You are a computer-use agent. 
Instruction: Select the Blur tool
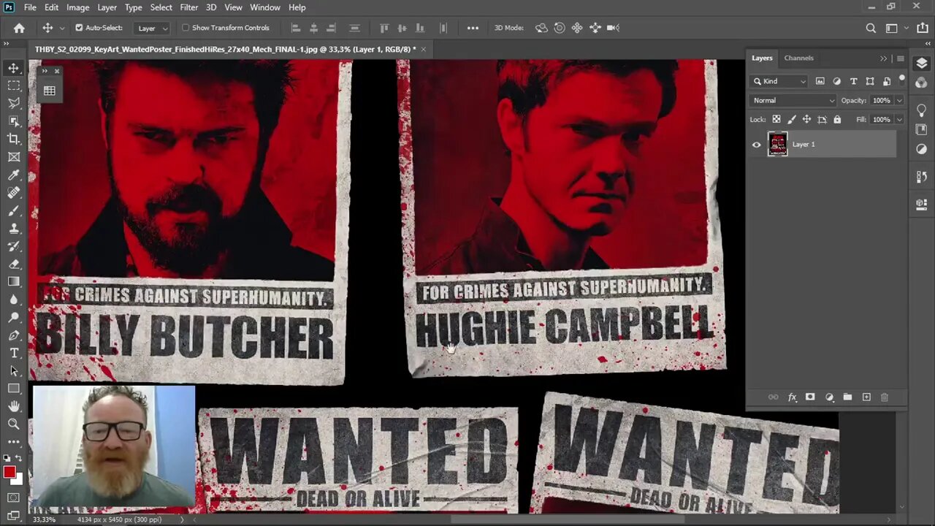pyautogui.click(x=14, y=300)
